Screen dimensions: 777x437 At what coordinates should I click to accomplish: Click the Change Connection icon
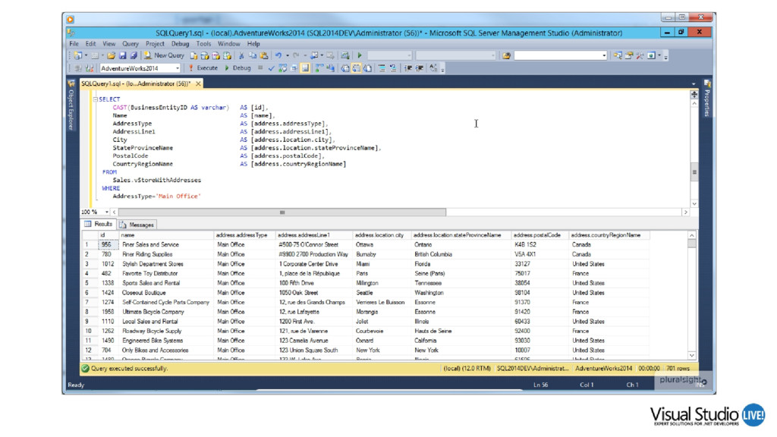pyautogui.click(x=90, y=68)
